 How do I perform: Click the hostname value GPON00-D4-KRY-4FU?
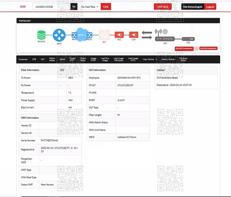point(129,78)
